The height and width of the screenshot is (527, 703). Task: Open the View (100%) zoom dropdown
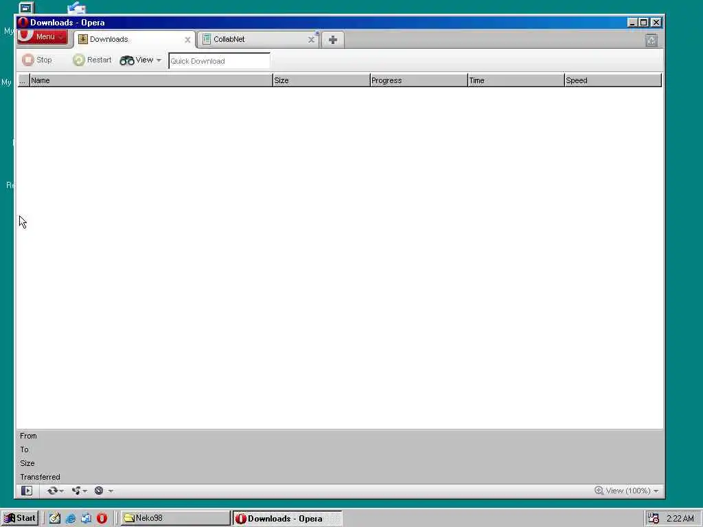[627, 491]
